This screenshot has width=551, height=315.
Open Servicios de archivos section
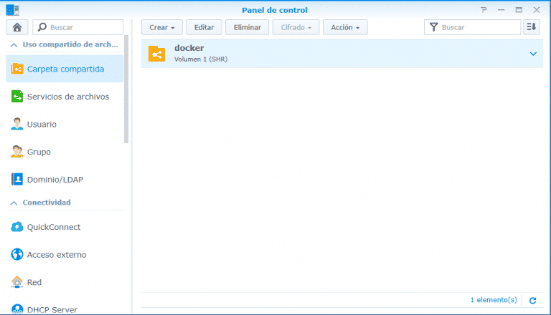pyautogui.click(x=67, y=97)
